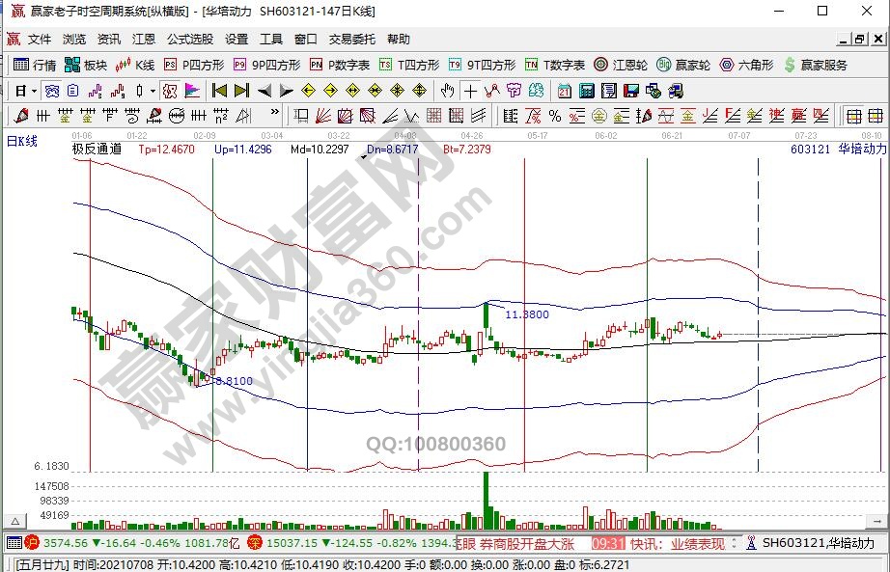
Task: Expand the 日 period dropdown arrow
Action: (x=34, y=91)
